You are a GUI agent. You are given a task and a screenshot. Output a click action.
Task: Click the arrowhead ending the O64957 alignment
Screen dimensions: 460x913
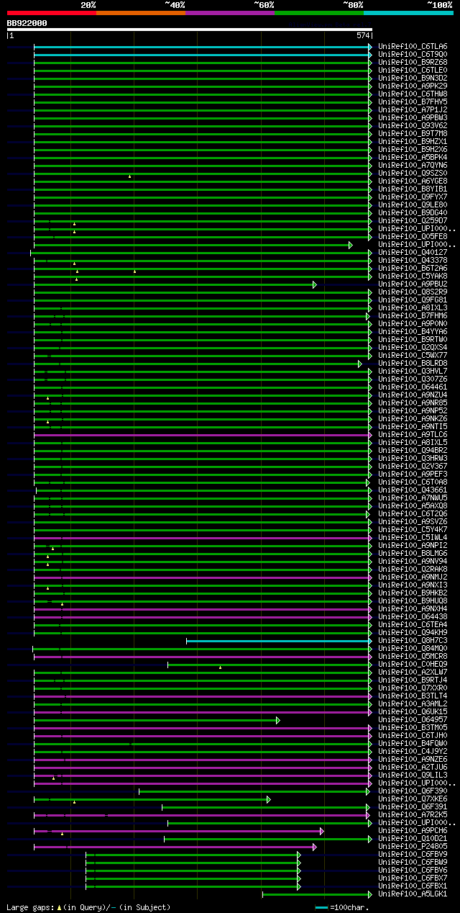(278, 720)
